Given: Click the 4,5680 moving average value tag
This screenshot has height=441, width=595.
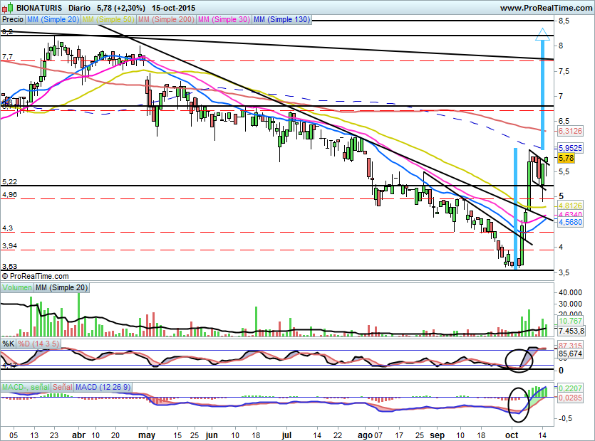Looking at the screenshot, I should tap(570, 222).
